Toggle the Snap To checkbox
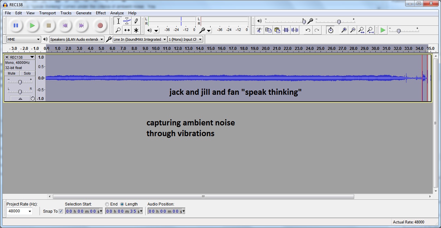Screen dimensions: 441x228 click(61, 211)
